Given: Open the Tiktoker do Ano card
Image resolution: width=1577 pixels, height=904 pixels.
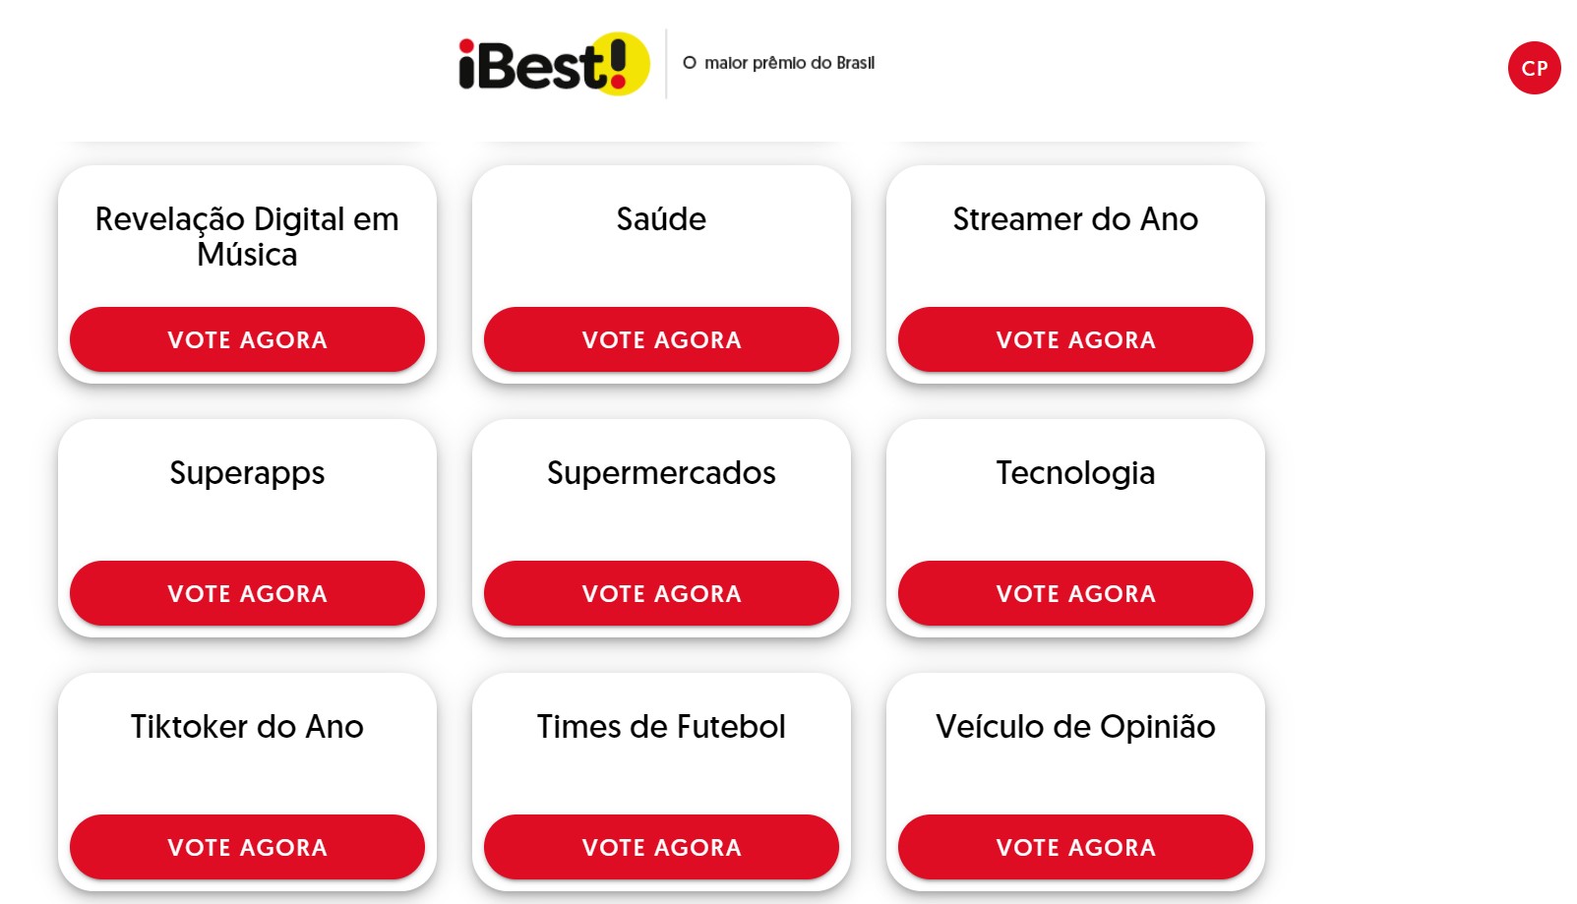Looking at the screenshot, I should (246, 727).
